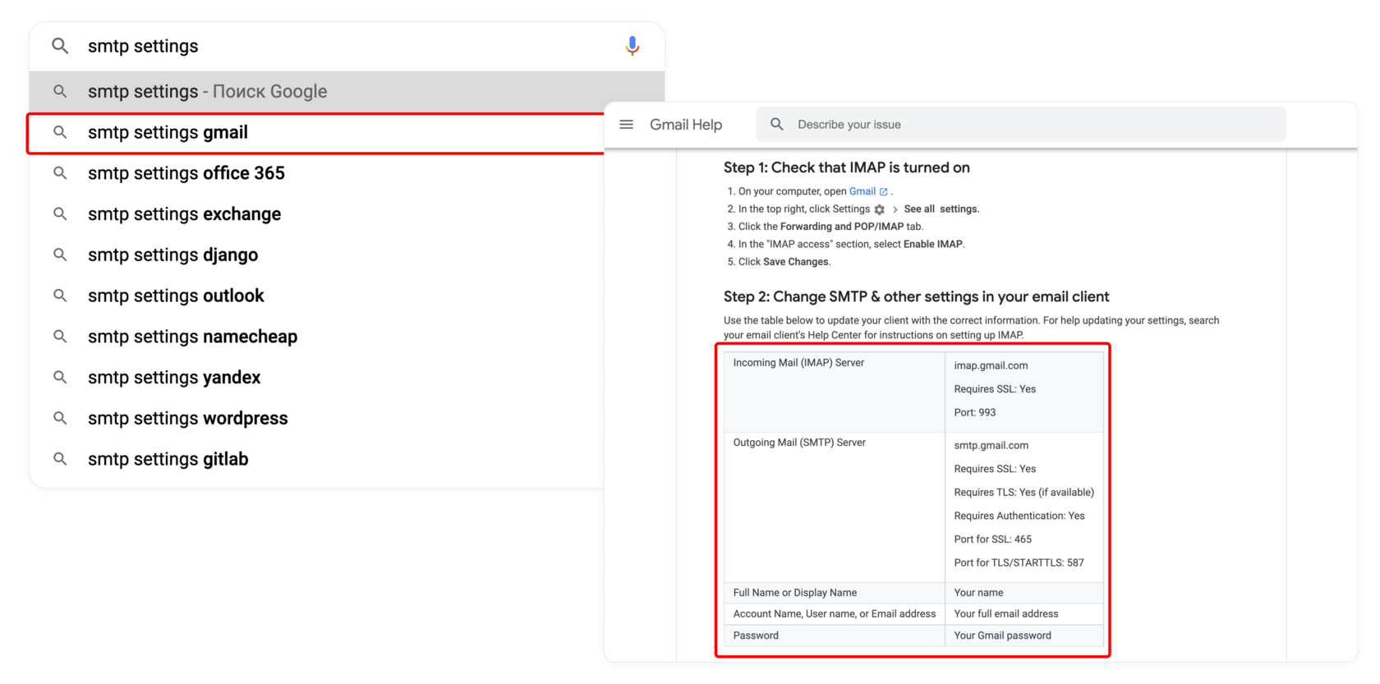Click 'Requires TLS: Yes (if available)' text
This screenshot has height=684, width=1380.
pyautogui.click(x=1024, y=493)
